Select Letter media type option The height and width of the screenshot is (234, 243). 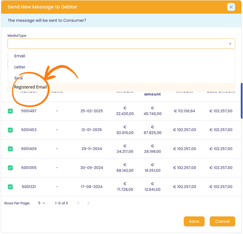[x=20, y=67]
